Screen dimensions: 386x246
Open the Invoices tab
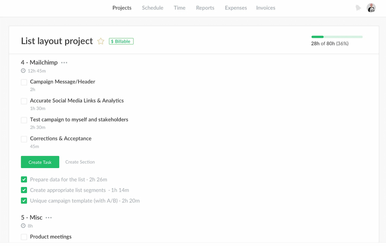pos(265,8)
